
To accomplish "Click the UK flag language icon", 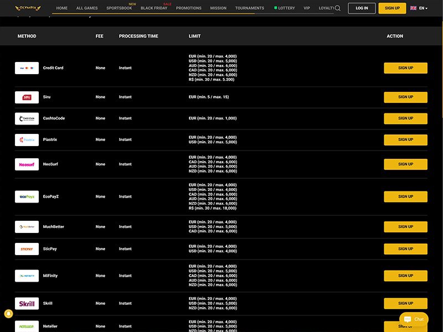I will click(x=413, y=8).
